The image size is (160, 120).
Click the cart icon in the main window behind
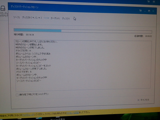tap(149, 1)
